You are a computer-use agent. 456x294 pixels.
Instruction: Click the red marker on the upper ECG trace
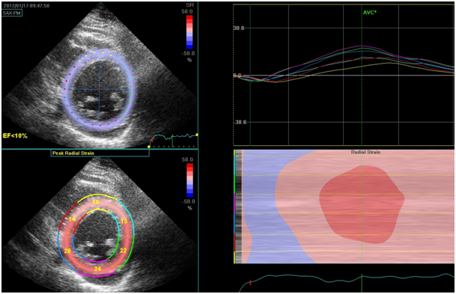(152, 140)
